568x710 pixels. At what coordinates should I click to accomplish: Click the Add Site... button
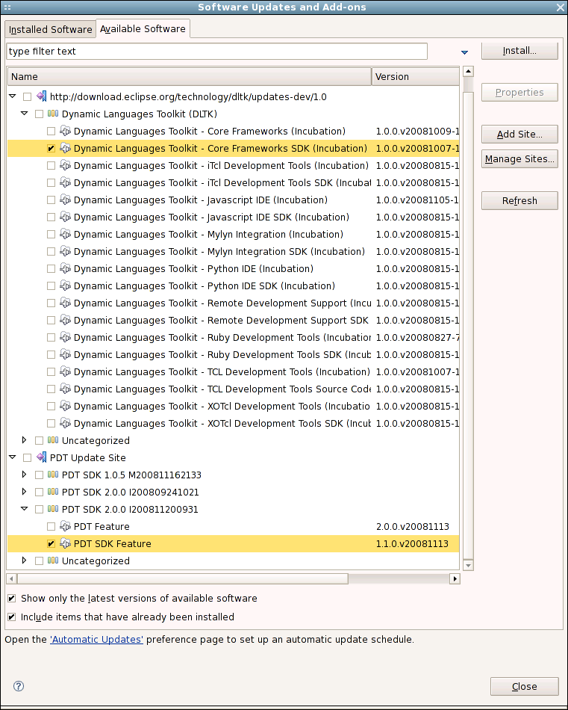[519, 134]
